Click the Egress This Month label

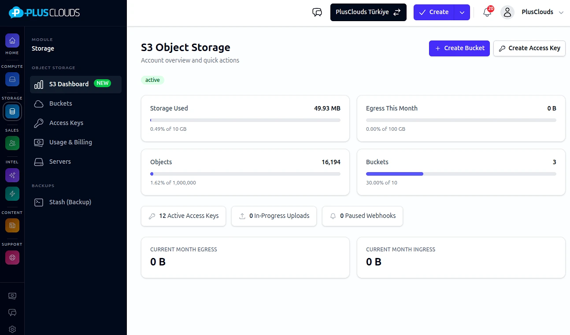tap(392, 108)
